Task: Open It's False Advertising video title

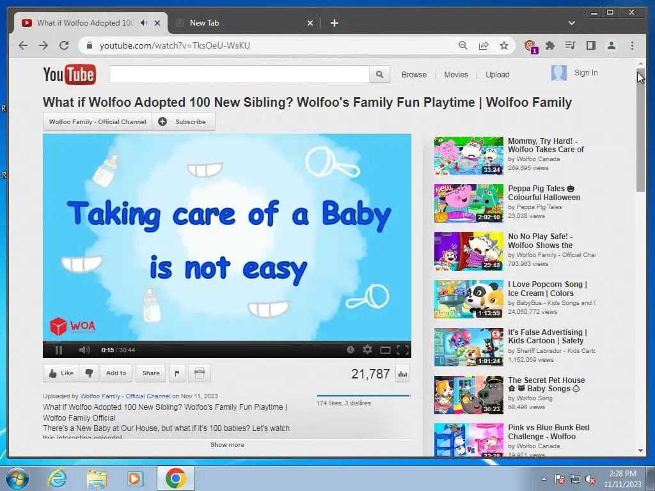Action: [x=548, y=336]
